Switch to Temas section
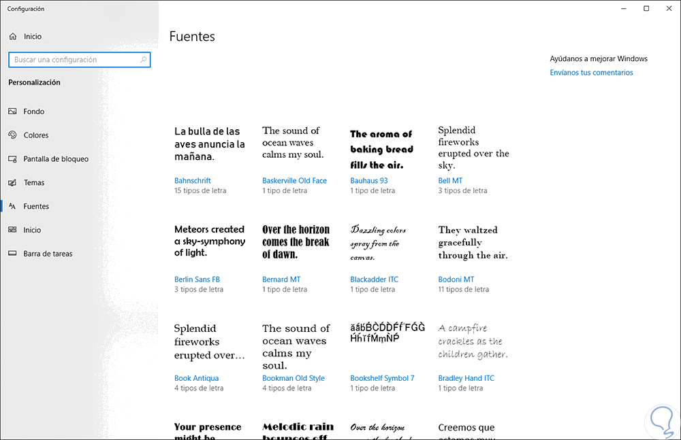This screenshot has width=681, height=440. pos(34,183)
